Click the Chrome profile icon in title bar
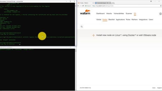Image resolution: width=162 pixels, height=91 pixels. (151, 1)
